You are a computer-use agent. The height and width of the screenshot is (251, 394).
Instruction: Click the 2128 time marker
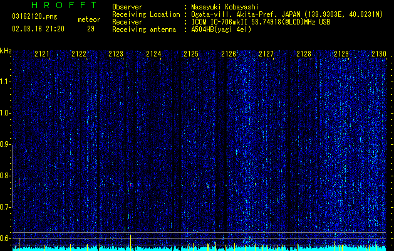[304, 54]
